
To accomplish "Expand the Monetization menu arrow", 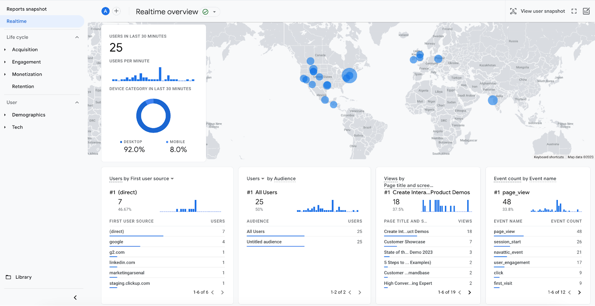I will click(5, 74).
